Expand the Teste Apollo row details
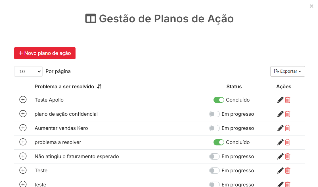This screenshot has width=318, height=187. [x=23, y=100]
